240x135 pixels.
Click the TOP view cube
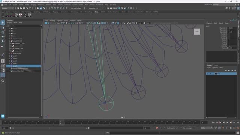click(197, 31)
